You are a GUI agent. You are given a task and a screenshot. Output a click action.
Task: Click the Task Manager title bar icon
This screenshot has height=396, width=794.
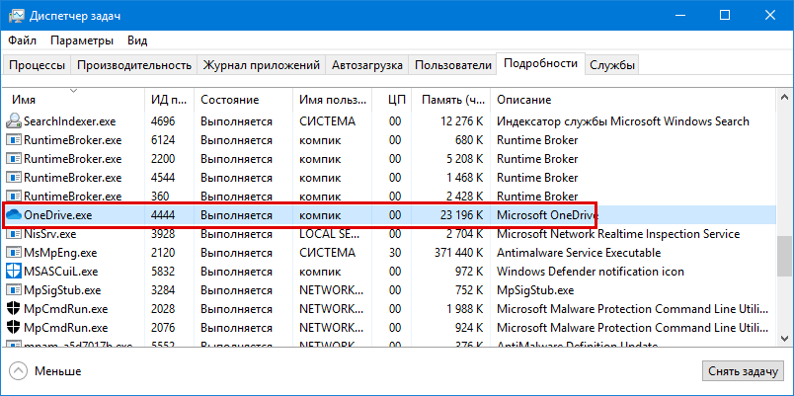[15, 15]
